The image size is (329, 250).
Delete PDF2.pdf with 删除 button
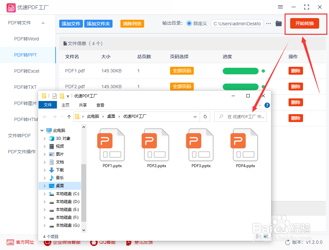[296, 87]
